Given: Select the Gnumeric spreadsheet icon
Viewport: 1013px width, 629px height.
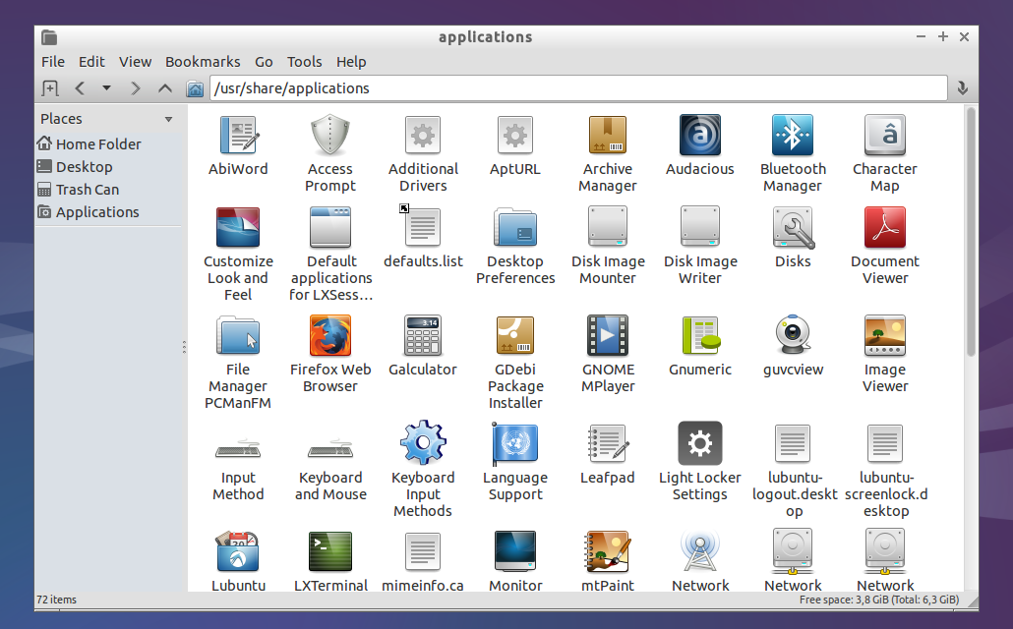Looking at the screenshot, I should click(x=701, y=335).
